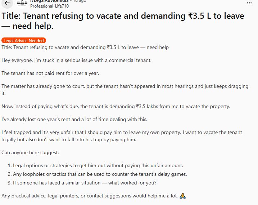Screen dimensions: 258x205
Task: Click the "I feel trapped" paragraph
Action: tap(122, 136)
